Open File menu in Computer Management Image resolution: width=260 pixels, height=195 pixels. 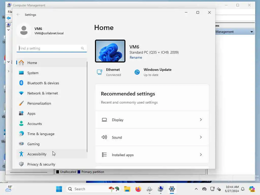(10, 12)
